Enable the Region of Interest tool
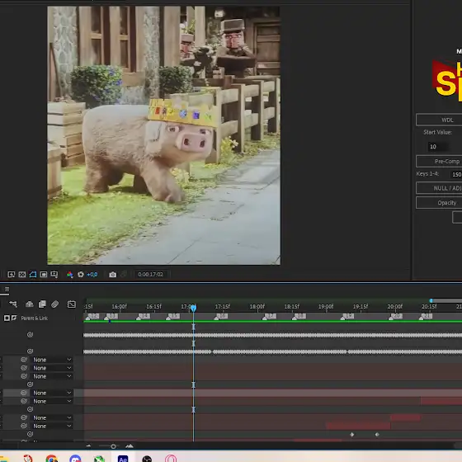Viewport: 462px width, 462px height. tap(44, 274)
